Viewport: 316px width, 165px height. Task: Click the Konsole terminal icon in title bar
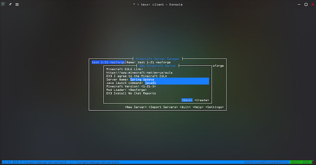(x=4, y=4)
